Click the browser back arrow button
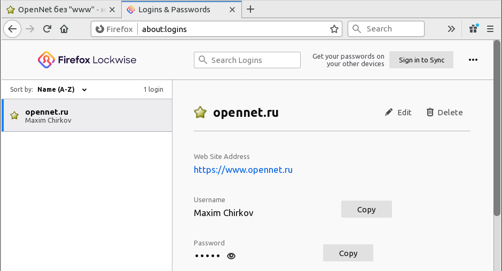This screenshot has width=502, height=271. (x=13, y=29)
